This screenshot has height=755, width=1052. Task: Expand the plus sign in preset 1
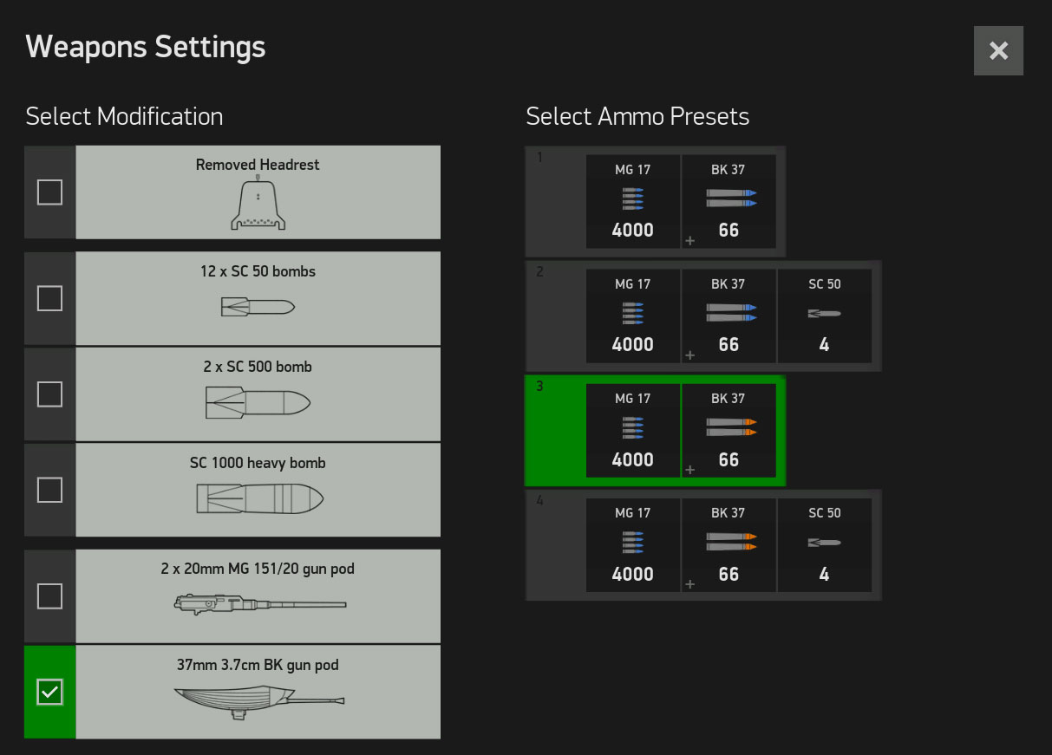690,241
